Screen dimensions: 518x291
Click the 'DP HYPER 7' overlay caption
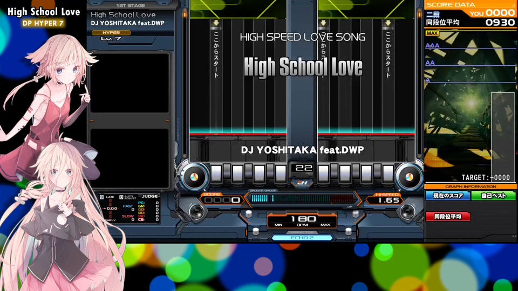[43, 23]
